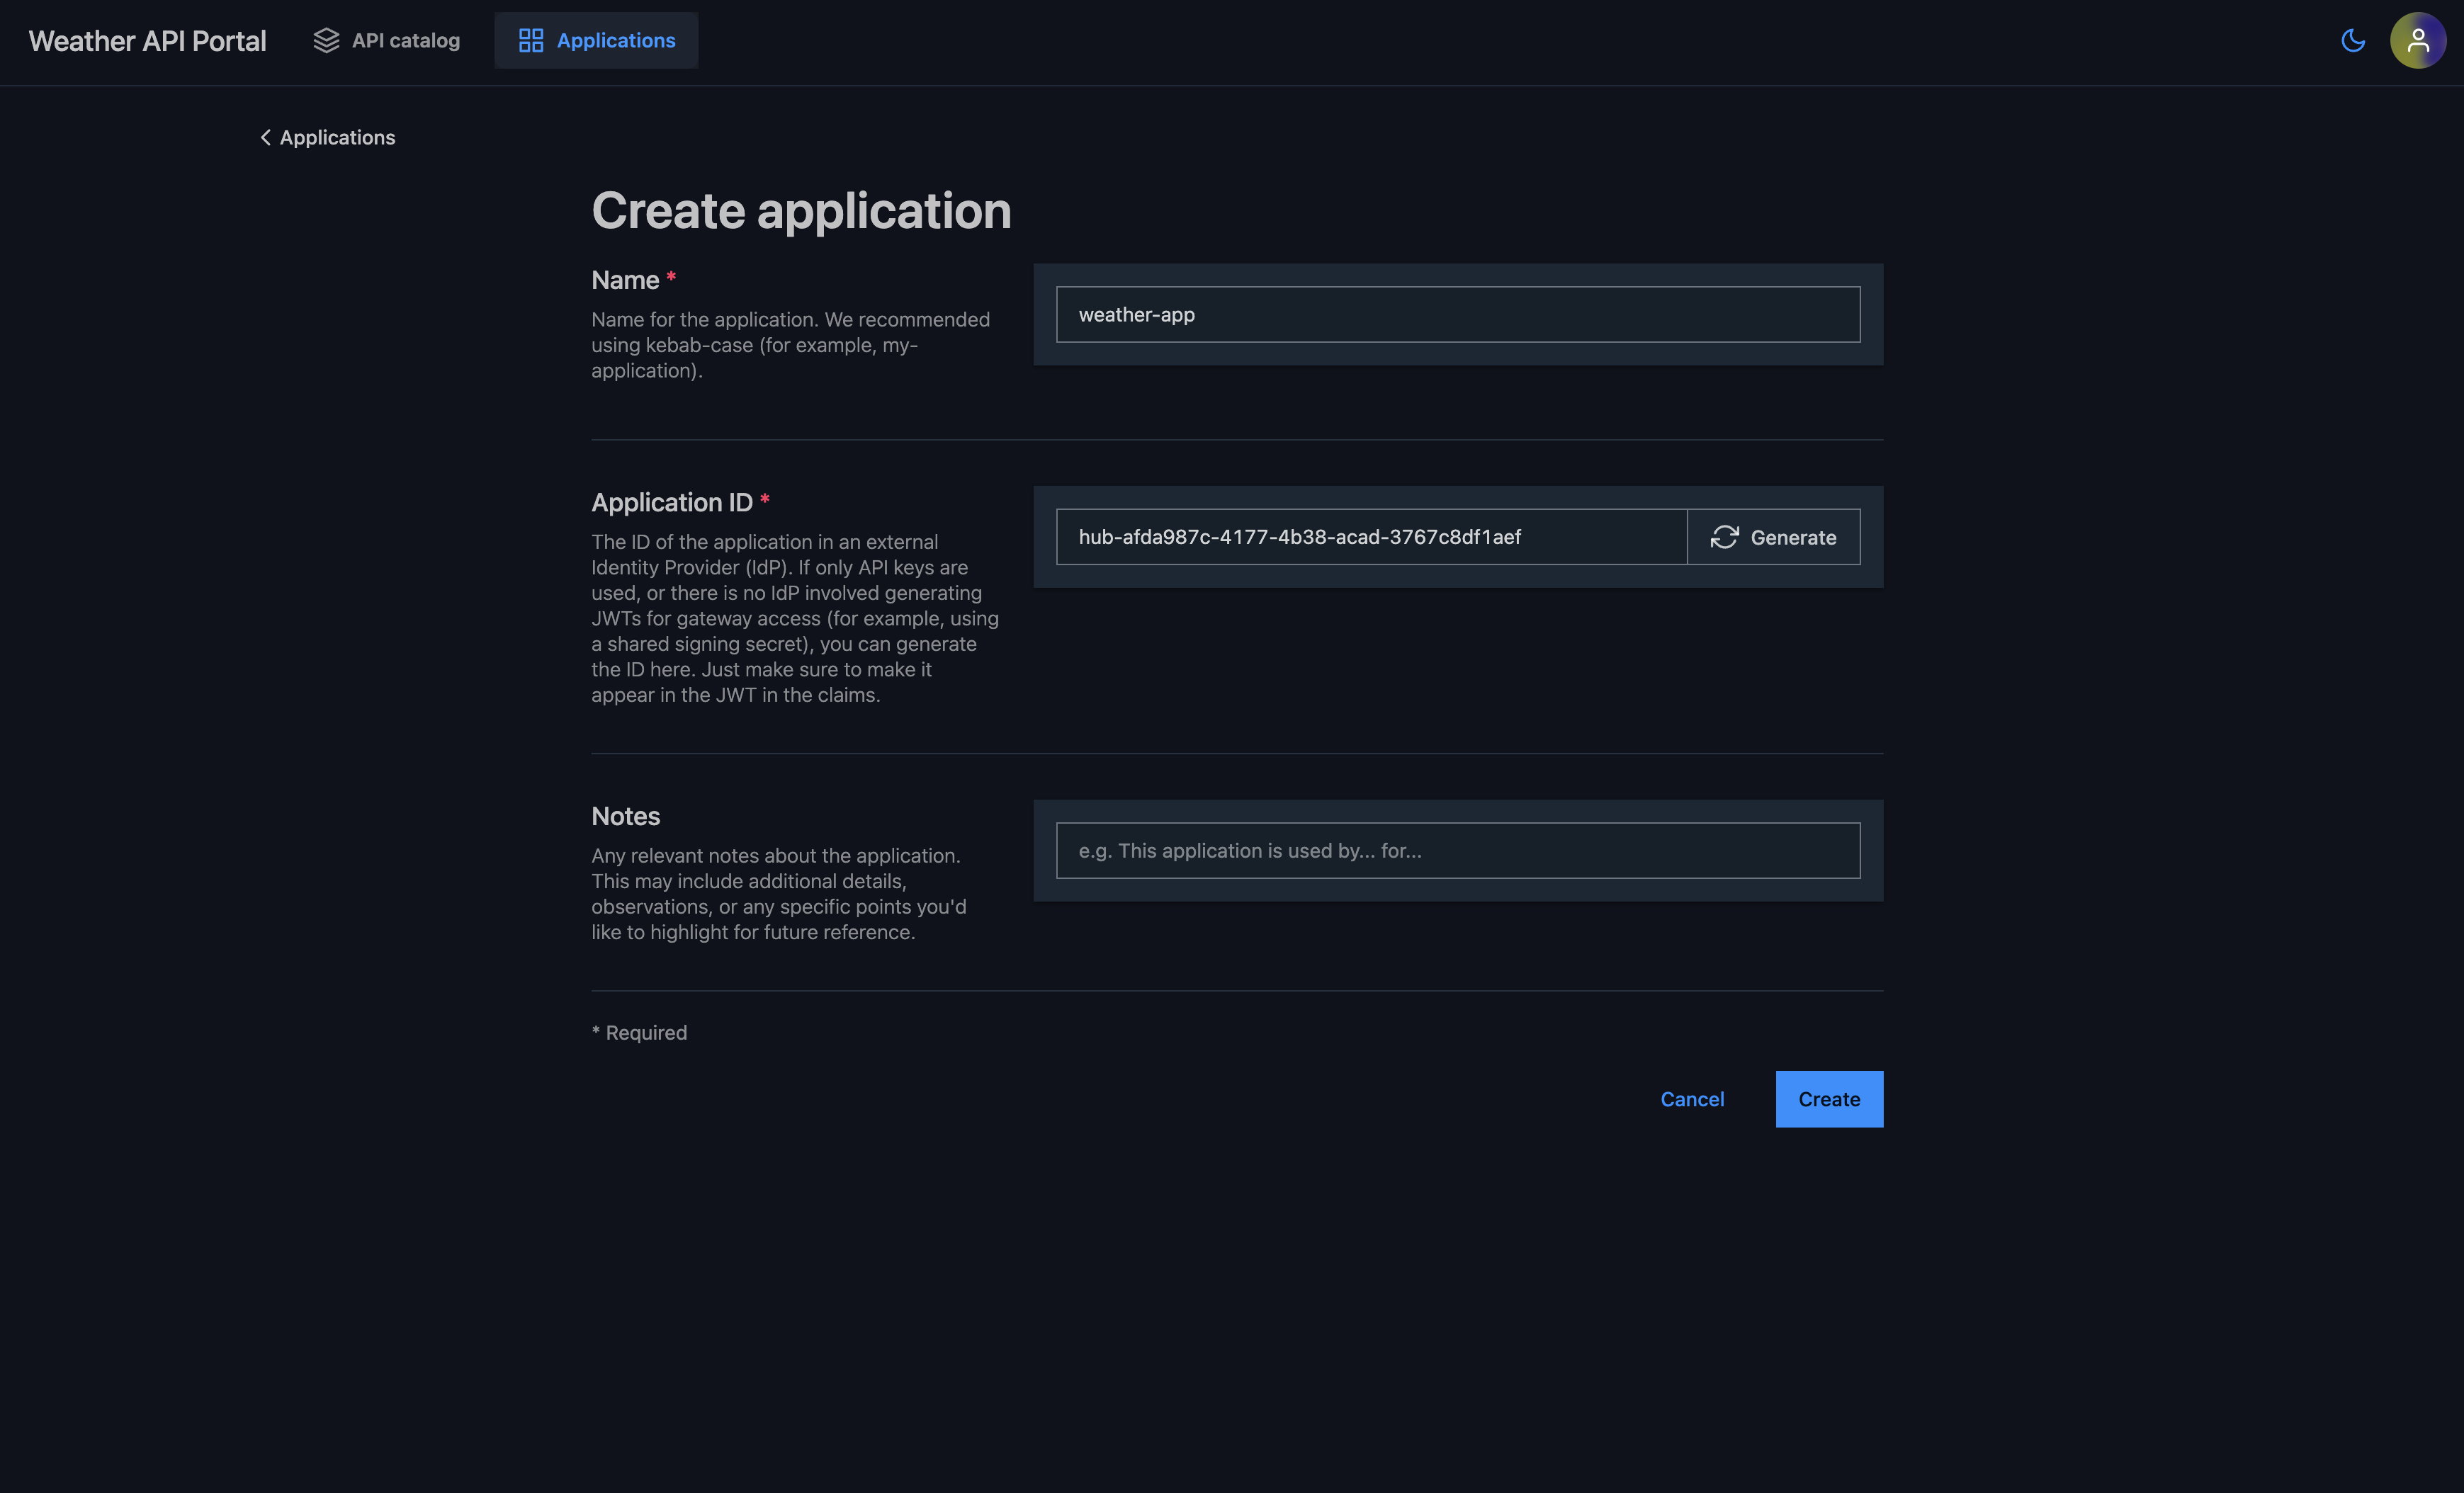
Task: Go back via Applications breadcrumb text
Action: tap(337, 137)
